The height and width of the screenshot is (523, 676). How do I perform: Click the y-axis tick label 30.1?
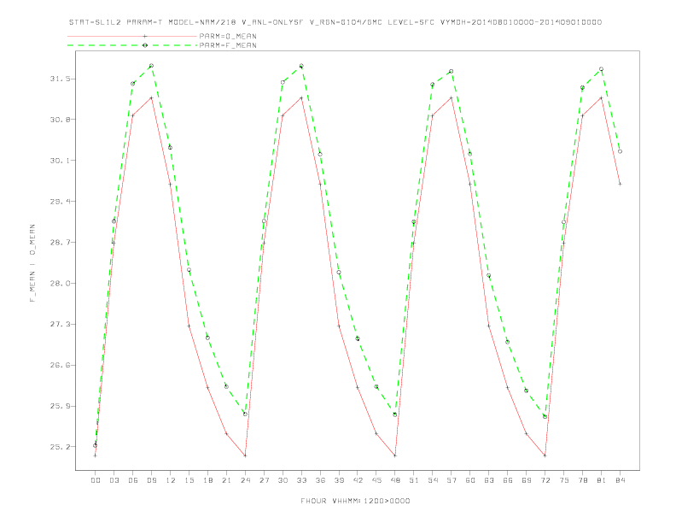pyautogui.click(x=61, y=161)
